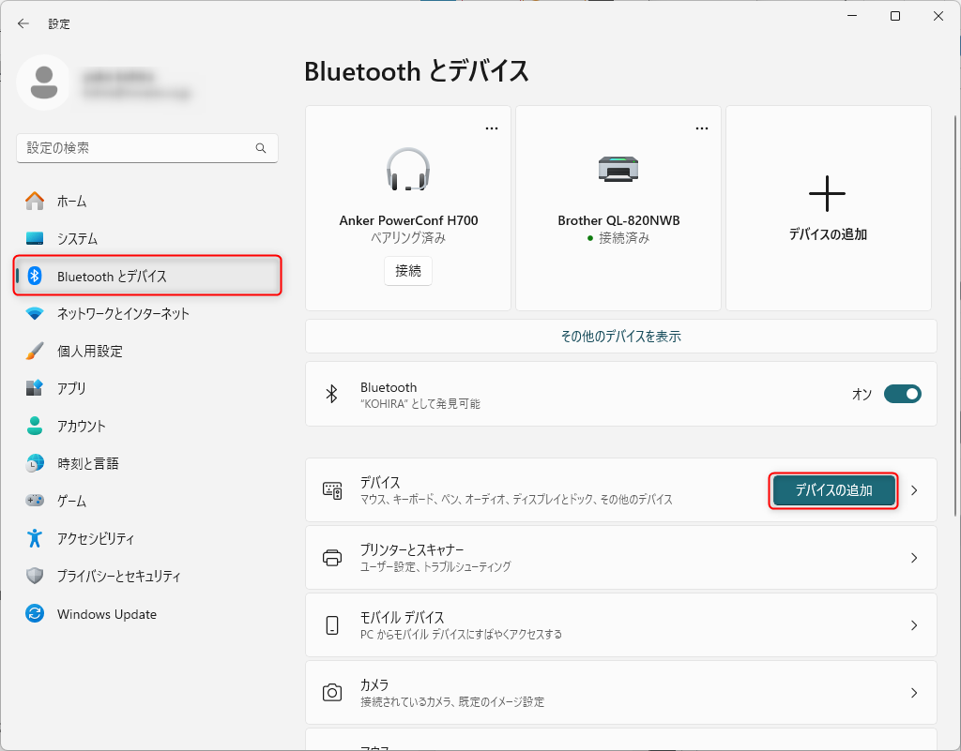The height and width of the screenshot is (751, 961).
Task: Select 個人用設定 in the sidebar
Action: (x=147, y=351)
